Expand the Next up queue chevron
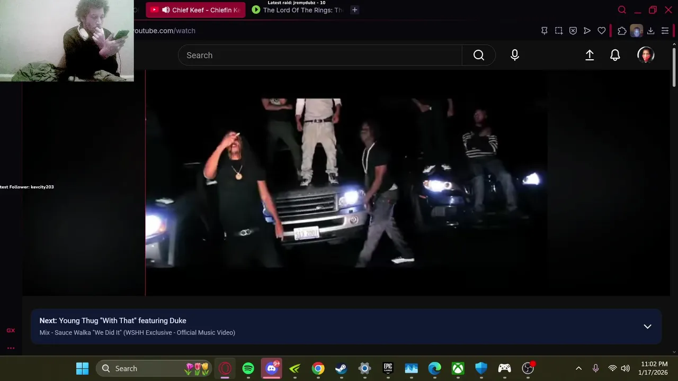678x381 pixels. coord(647,326)
